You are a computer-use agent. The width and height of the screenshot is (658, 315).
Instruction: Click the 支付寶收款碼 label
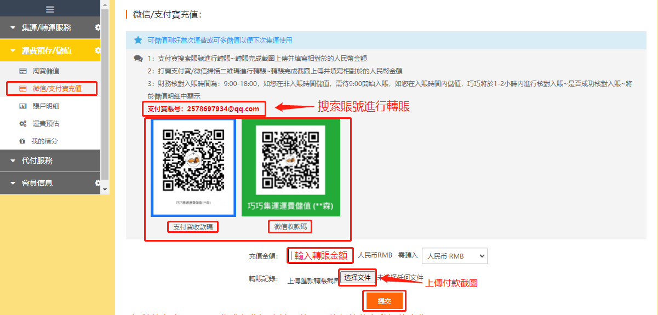click(193, 227)
